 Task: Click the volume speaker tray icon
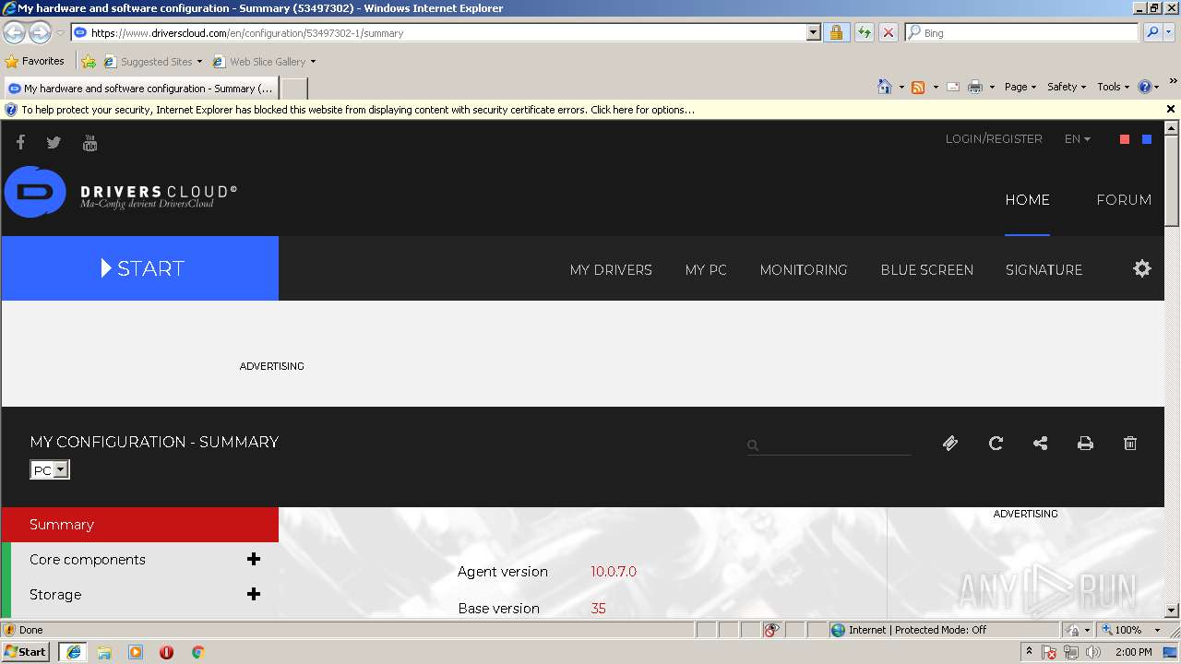1093,652
